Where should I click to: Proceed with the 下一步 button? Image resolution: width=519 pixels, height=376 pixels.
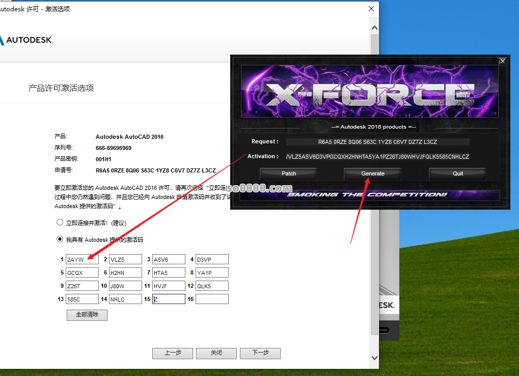(x=260, y=353)
